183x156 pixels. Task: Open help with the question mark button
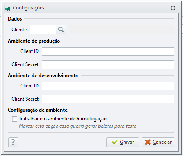[13, 142]
